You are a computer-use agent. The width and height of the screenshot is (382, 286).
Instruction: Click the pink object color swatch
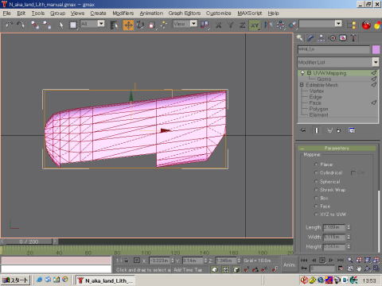(376, 49)
